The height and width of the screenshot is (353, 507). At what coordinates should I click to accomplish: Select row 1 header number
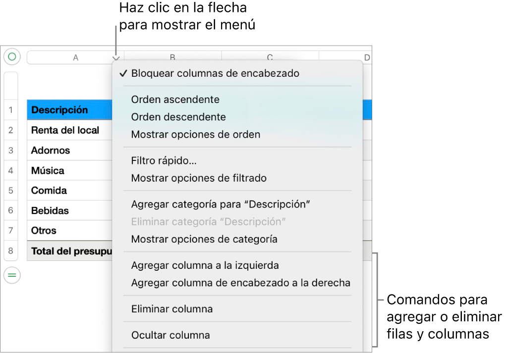[11, 110]
